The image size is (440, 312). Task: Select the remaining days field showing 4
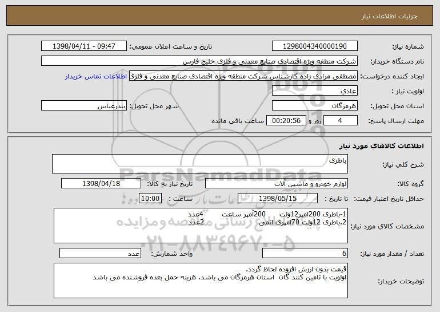point(341,121)
